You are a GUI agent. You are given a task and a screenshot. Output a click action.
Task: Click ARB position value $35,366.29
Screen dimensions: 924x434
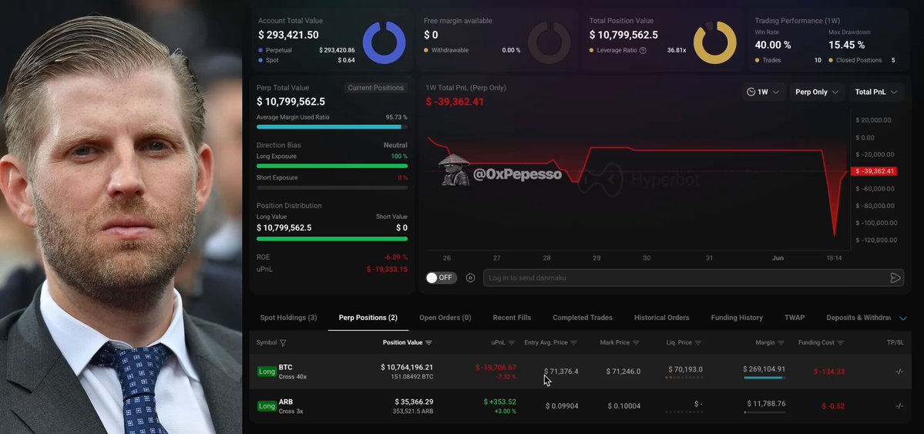tap(414, 402)
